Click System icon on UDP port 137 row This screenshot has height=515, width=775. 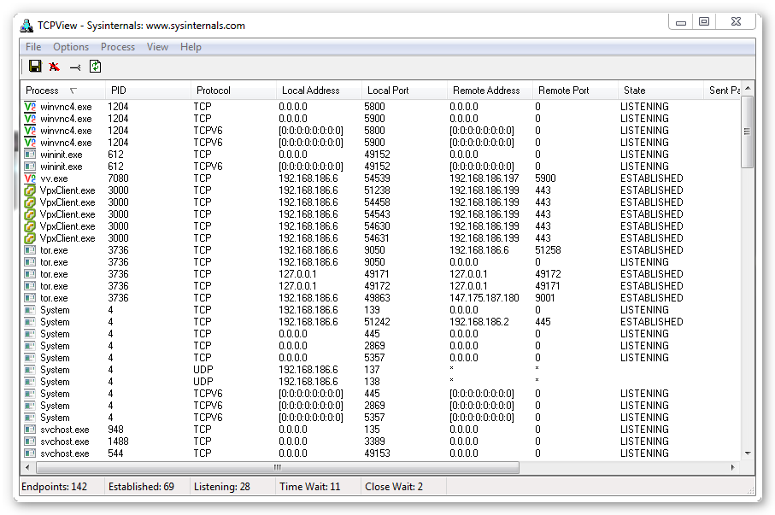30,370
